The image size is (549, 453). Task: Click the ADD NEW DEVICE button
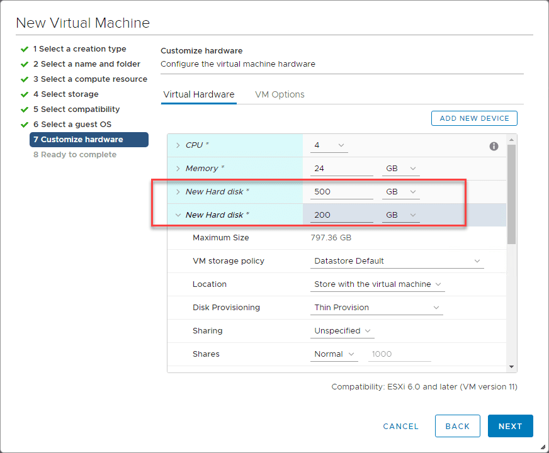pos(473,118)
